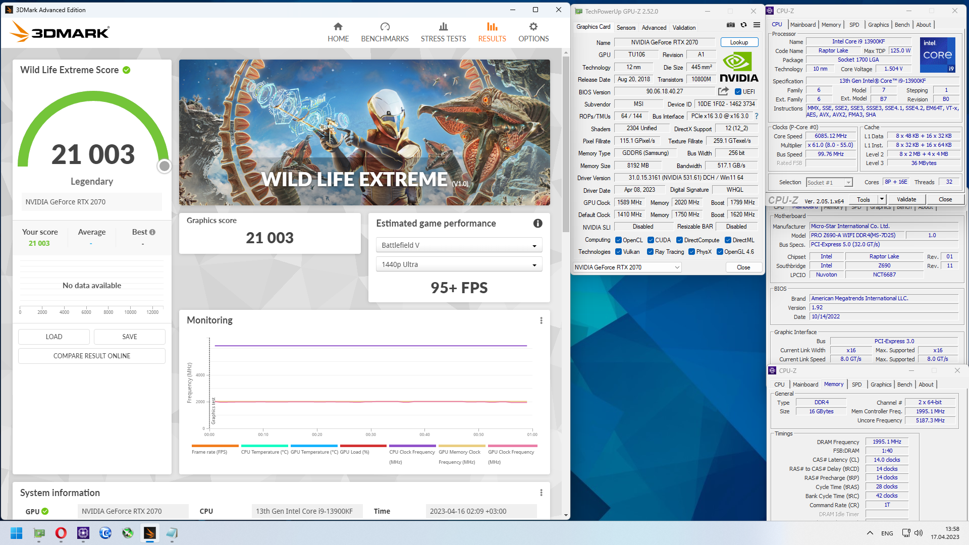
Task: Toggle Ray Tracing checkbox
Action: tap(651, 252)
